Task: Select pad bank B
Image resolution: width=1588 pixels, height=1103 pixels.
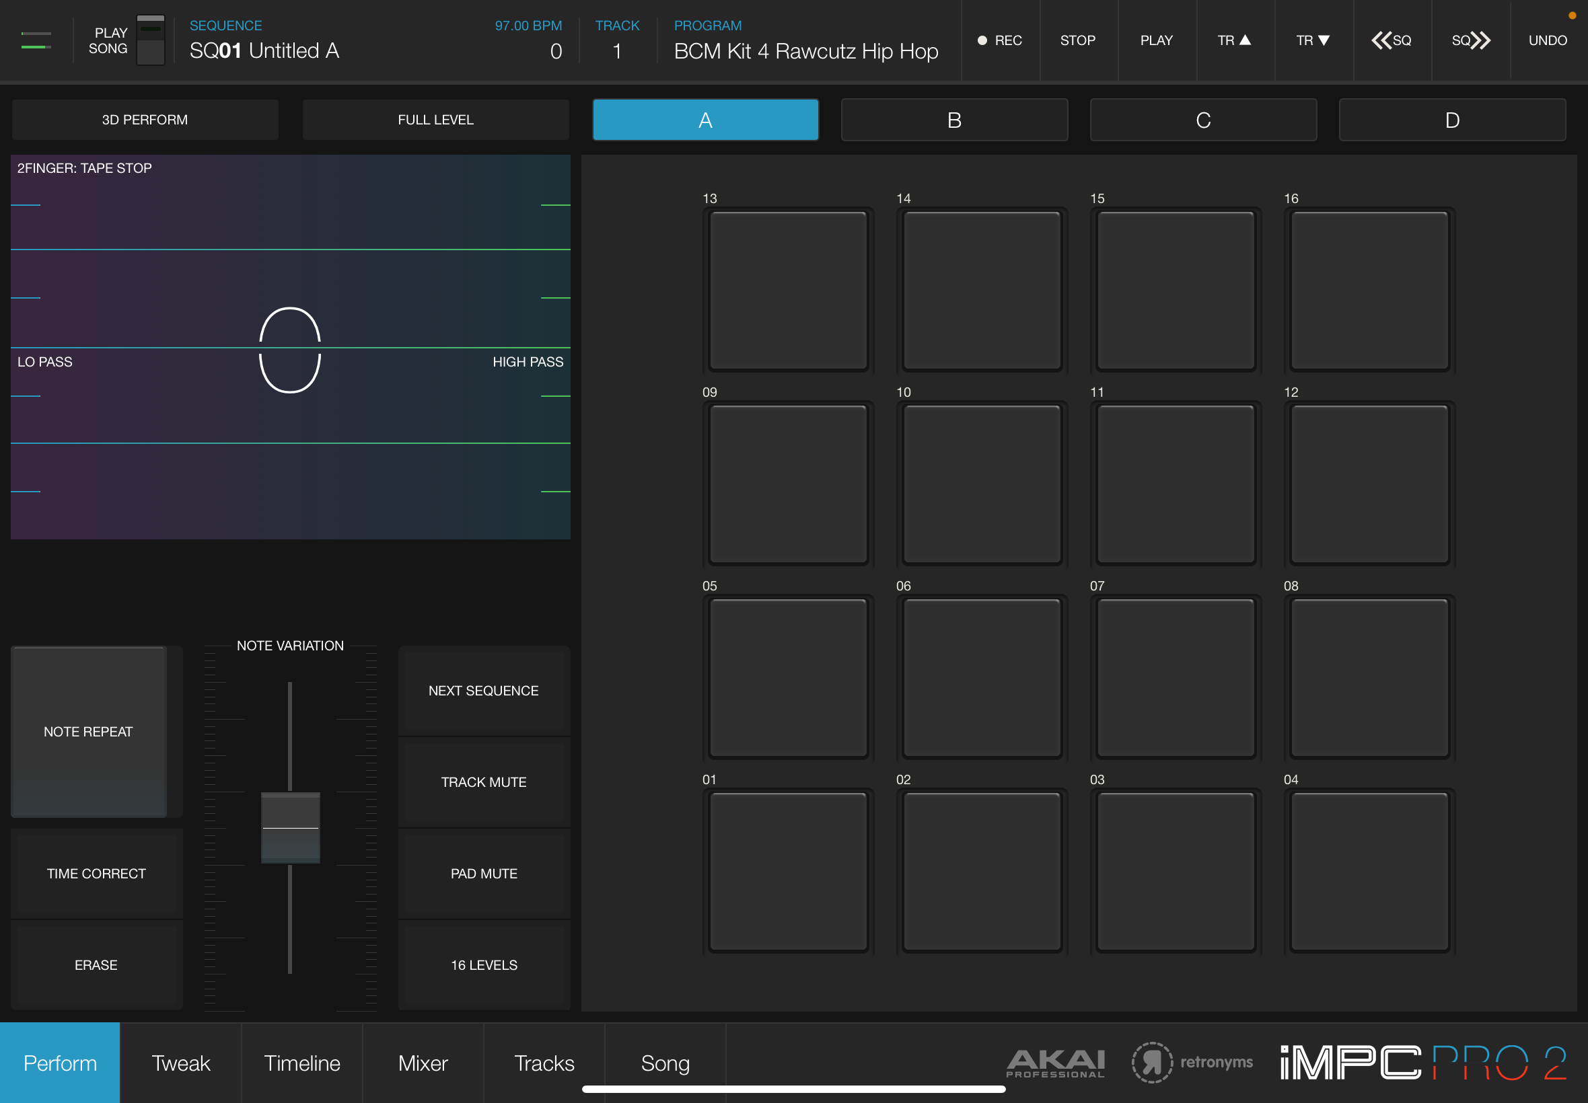Action: [x=954, y=120]
